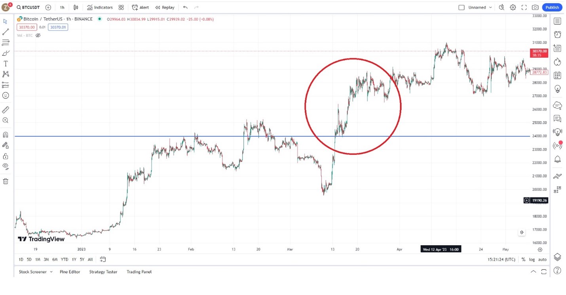The height and width of the screenshot is (295, 566).
Task: Open the hotlists flame icon panel
Action: tap(557, 62)
